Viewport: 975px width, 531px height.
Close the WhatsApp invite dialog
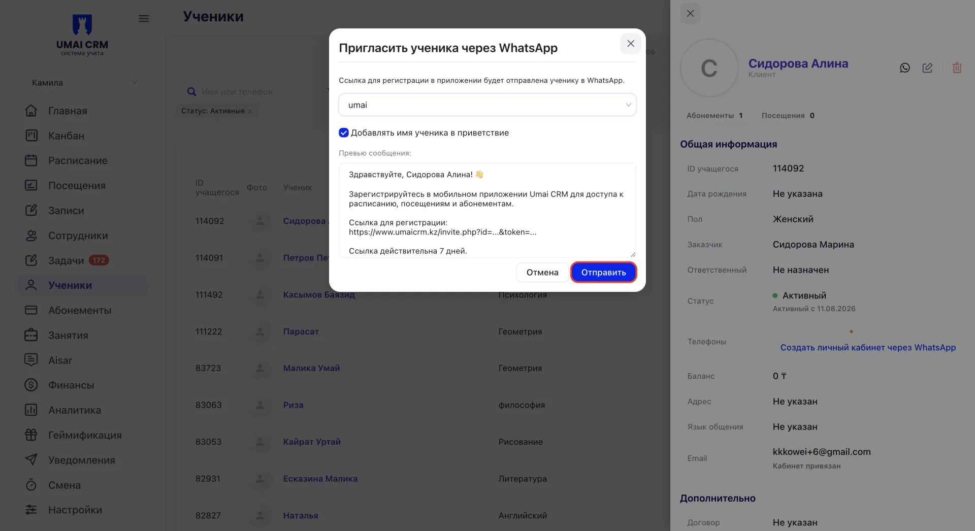tap(630, 44)
